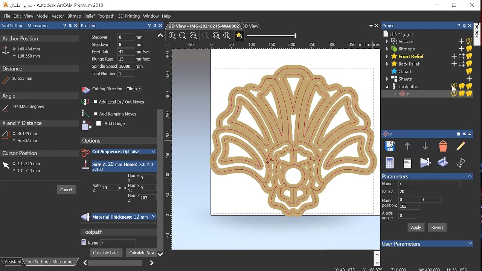Viewport: 482px width, 271px height.
Task: Click zoom to fit all icon
Action: click(227, 35)
